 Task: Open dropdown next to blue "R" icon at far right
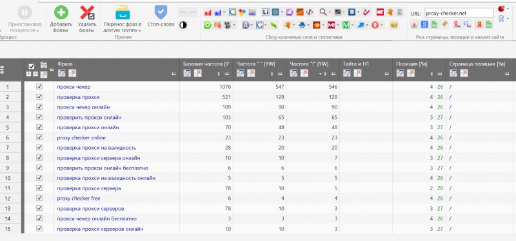point(508,19)
